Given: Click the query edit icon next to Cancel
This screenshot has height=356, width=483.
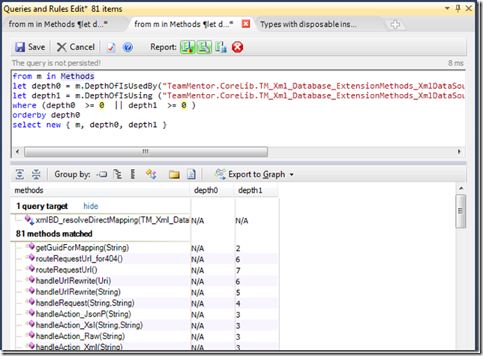Looking at the screenshot, I should point(111,47).
